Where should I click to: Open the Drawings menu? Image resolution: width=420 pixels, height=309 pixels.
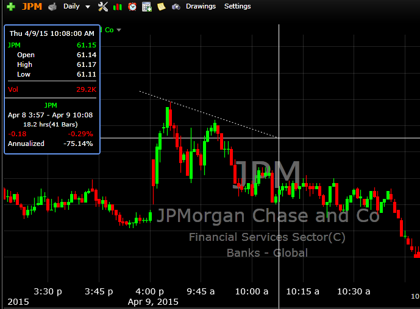[201, 6]
